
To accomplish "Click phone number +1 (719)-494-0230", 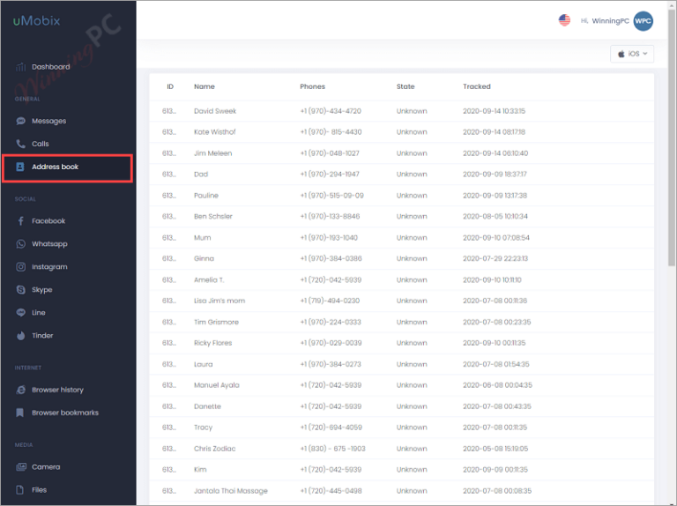I will [x=330, y=301].
